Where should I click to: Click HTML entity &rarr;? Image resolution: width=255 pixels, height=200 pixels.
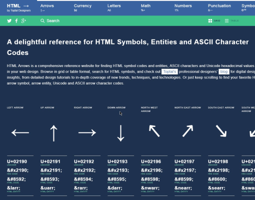pyautogui.click(x=81, y=188)
